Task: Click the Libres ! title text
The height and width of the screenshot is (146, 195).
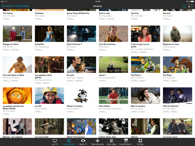Action: pos(102,75)
